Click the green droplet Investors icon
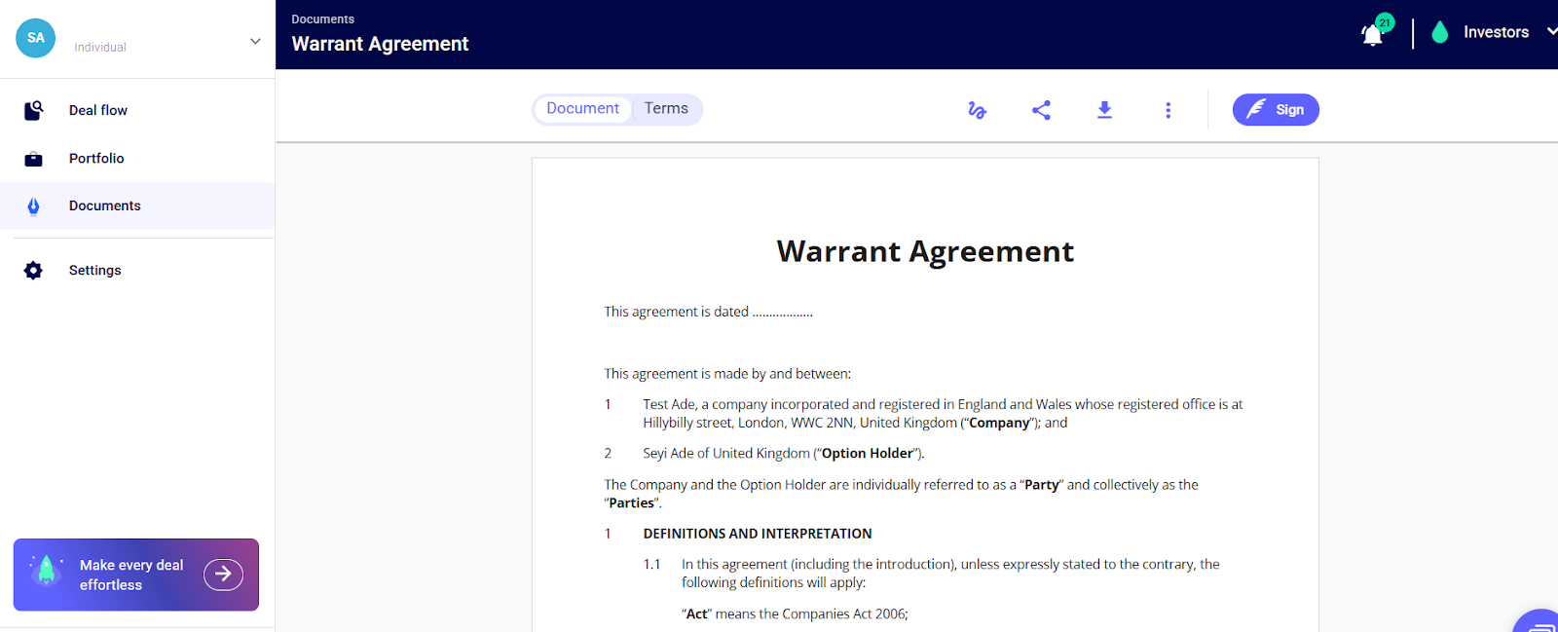The image size is (1558, 632). (x=1439, y=33)
